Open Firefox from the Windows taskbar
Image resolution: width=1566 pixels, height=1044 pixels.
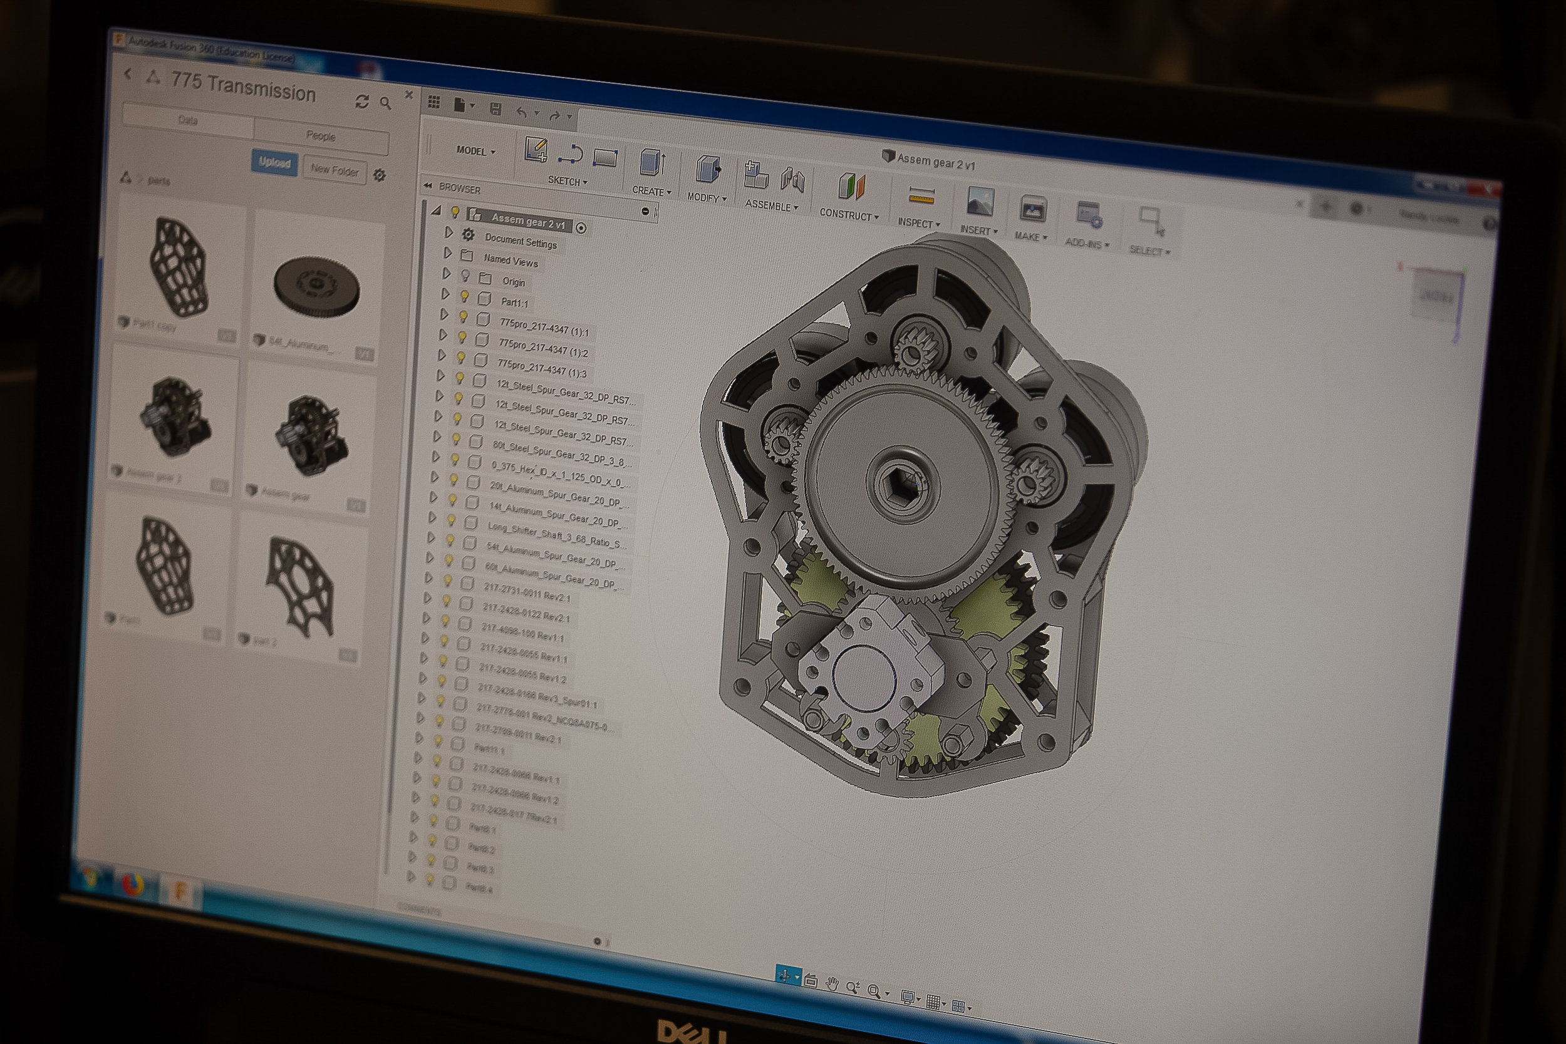pyautogui.click(x=133, y=885)
